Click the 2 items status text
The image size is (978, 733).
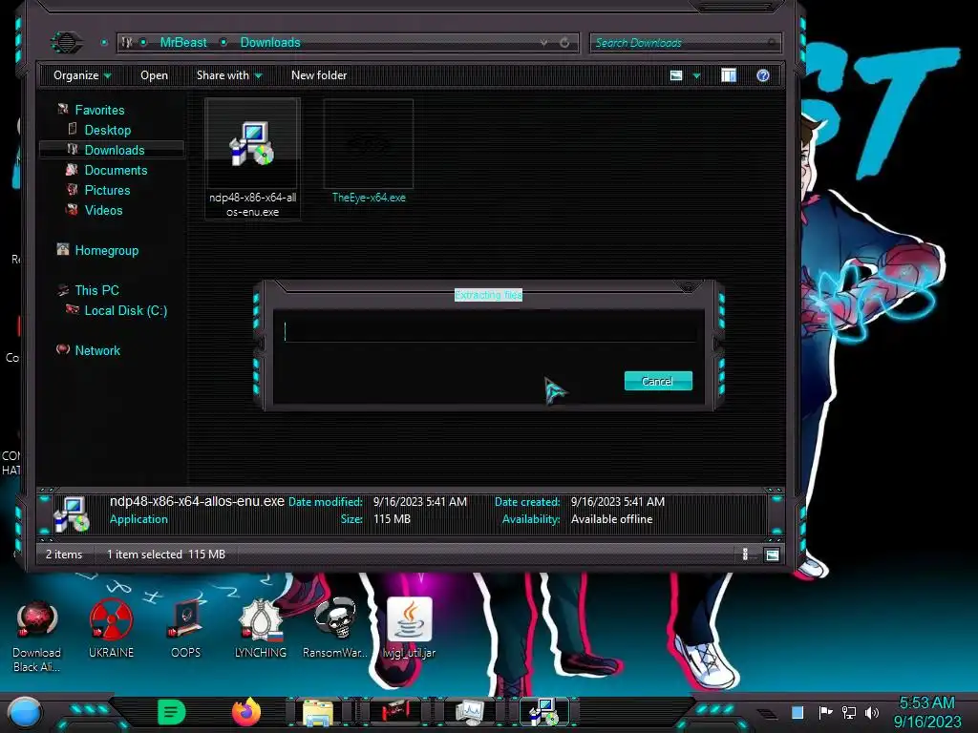64,555
